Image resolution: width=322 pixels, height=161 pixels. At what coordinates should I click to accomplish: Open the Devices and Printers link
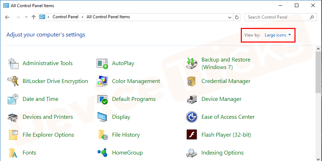pyautogui.click(x=48, y=117)
